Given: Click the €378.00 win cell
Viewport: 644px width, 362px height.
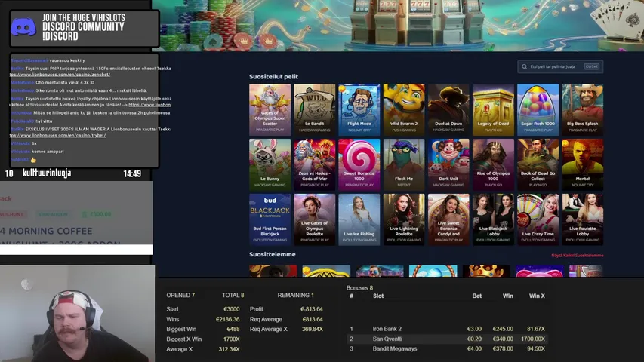Looking at the screenshot, I should 502,349.
